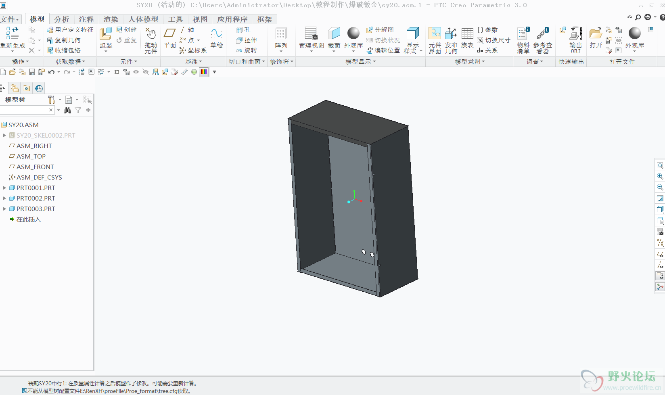Open the history clock tab icon
The image size is (665, 395).
[x=39, y=88]
